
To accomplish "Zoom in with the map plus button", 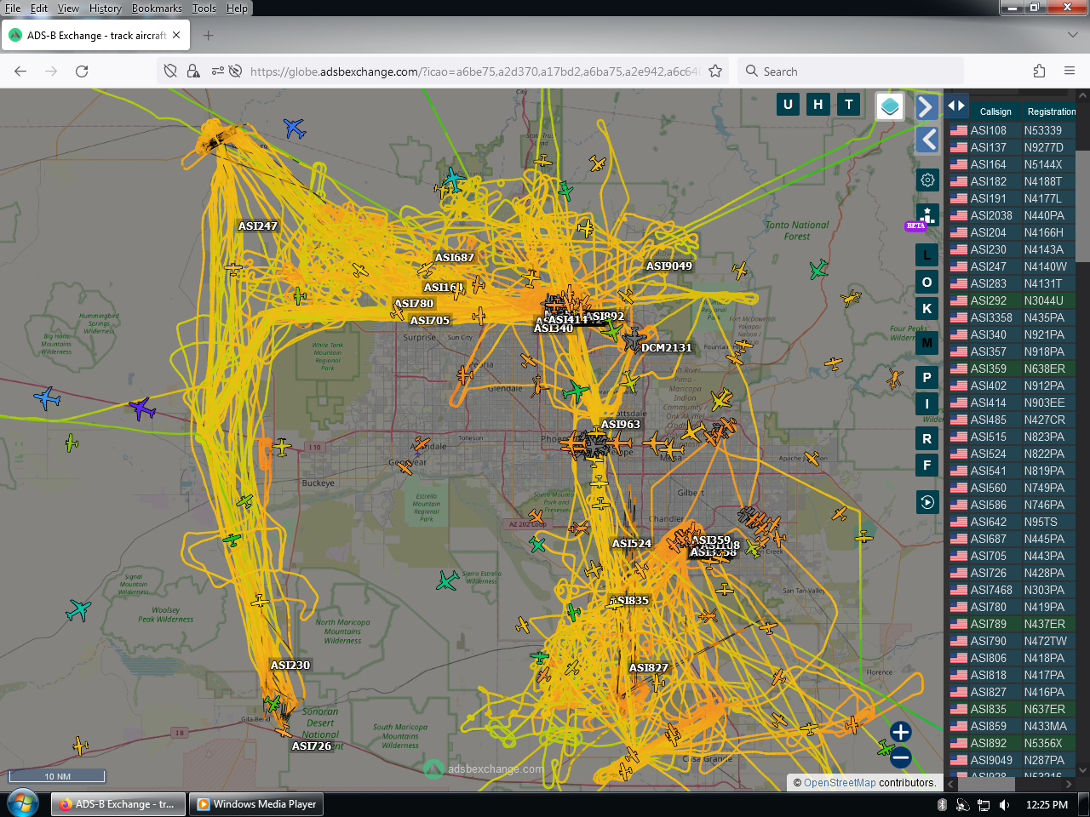I will tap(900, 732).
